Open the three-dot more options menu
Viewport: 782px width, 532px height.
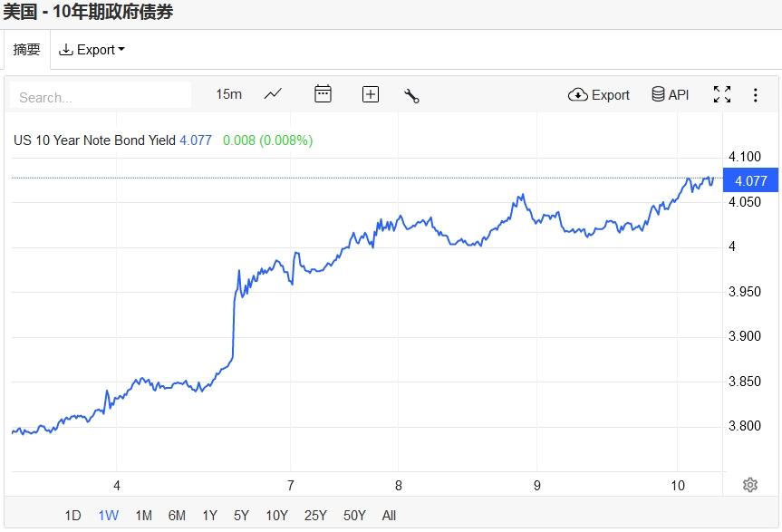point(756,94)
